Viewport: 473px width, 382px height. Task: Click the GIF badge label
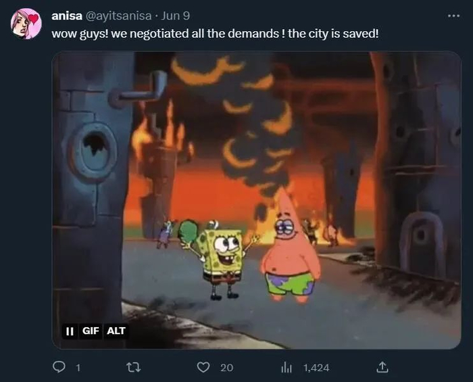[91, 331]
